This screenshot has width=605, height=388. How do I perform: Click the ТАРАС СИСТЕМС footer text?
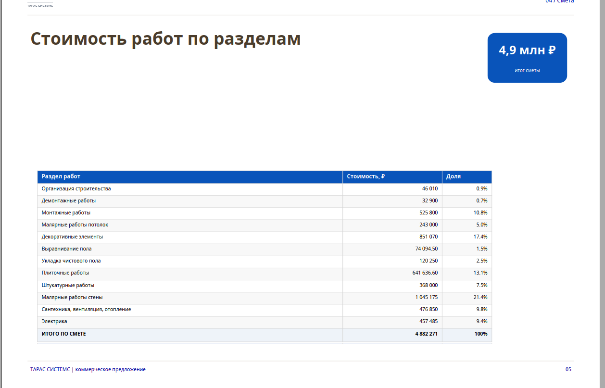[x=50, y=370]
